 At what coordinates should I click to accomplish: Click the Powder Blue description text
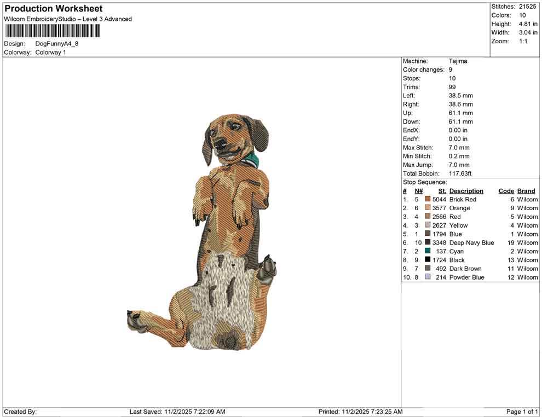pyautogui.click(x=466, y=277)
